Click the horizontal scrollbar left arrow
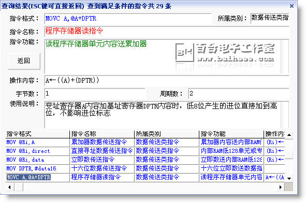Image resolution: width=306 pixels, height=203 pixels. click(x=9, y=187)
